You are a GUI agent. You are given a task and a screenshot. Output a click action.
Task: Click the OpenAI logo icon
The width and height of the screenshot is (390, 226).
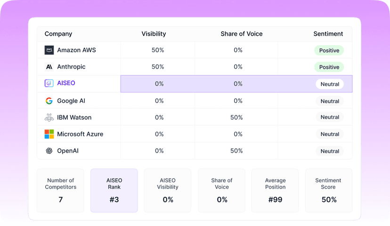click(49, 151)
